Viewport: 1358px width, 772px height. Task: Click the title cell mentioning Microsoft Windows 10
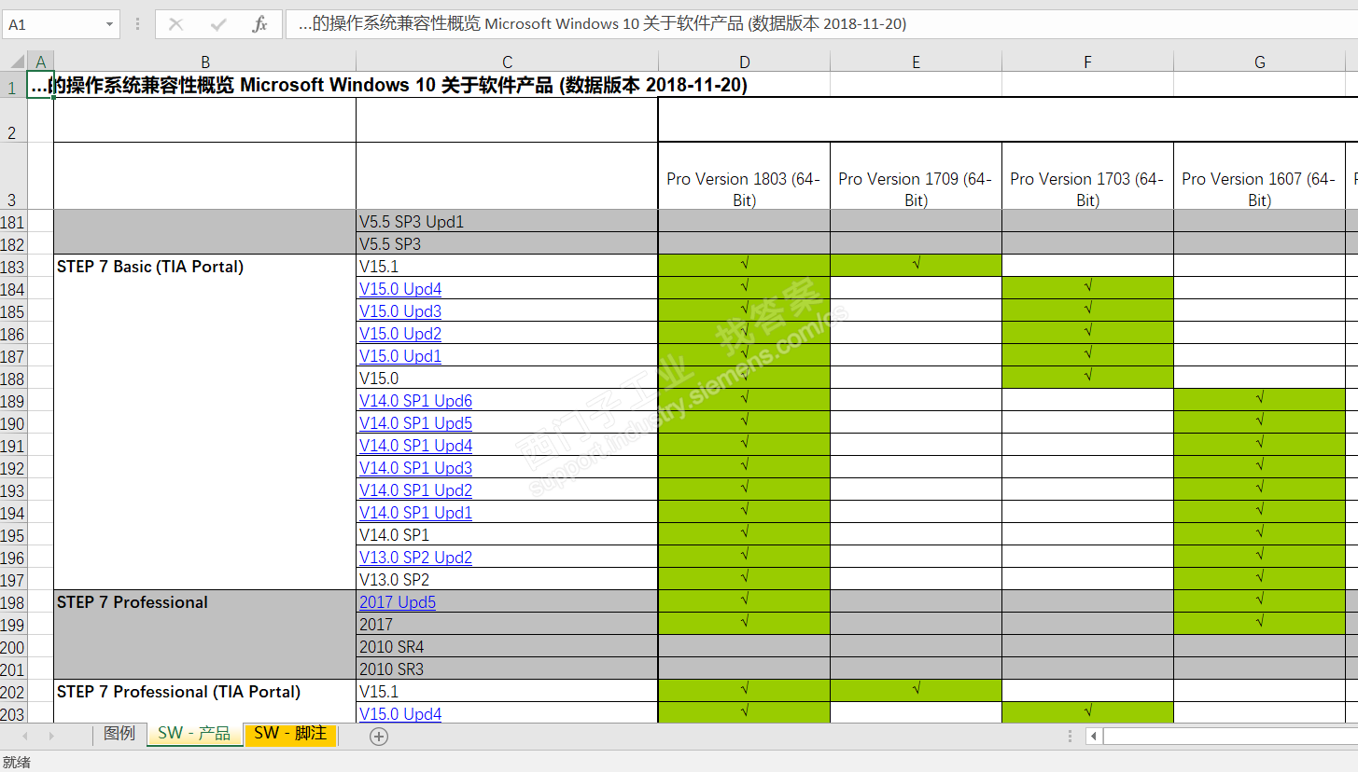coord(389,85)
